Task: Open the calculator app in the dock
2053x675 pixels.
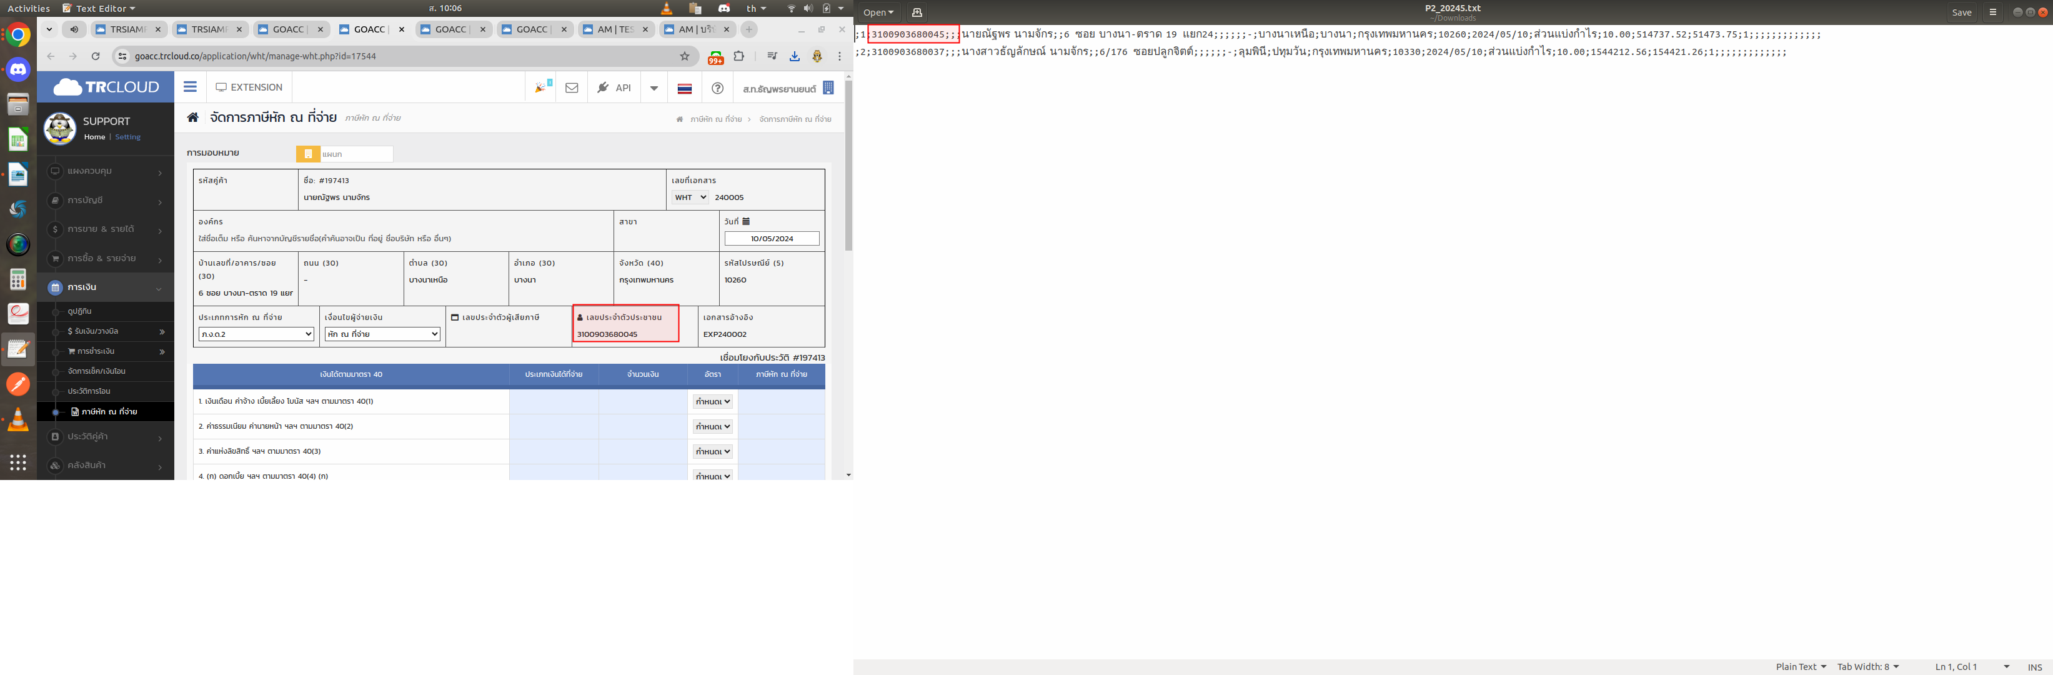Action: click(17, 279)
